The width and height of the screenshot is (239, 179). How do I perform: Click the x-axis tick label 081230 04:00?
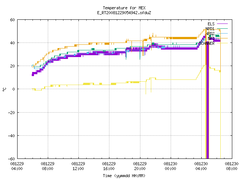(x=201, y=166)
